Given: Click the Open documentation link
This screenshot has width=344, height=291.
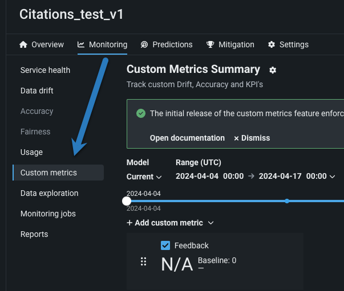Looking at the screenshot, I should 187,138.
